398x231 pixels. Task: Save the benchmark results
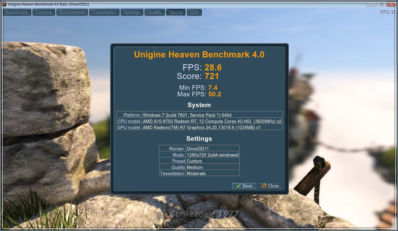pos(244,186)
